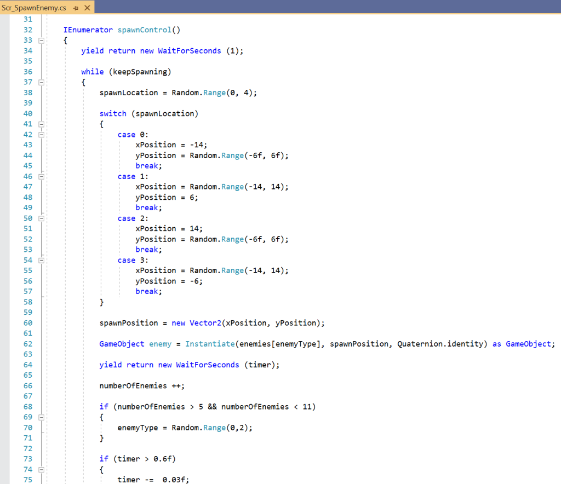Collapse the switch spawnLocation block
The width and height of the screenshot is (561, 484).
[41, 124]
